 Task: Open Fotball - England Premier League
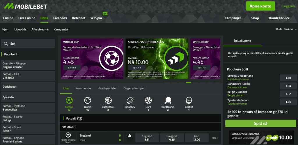point(28,139)
